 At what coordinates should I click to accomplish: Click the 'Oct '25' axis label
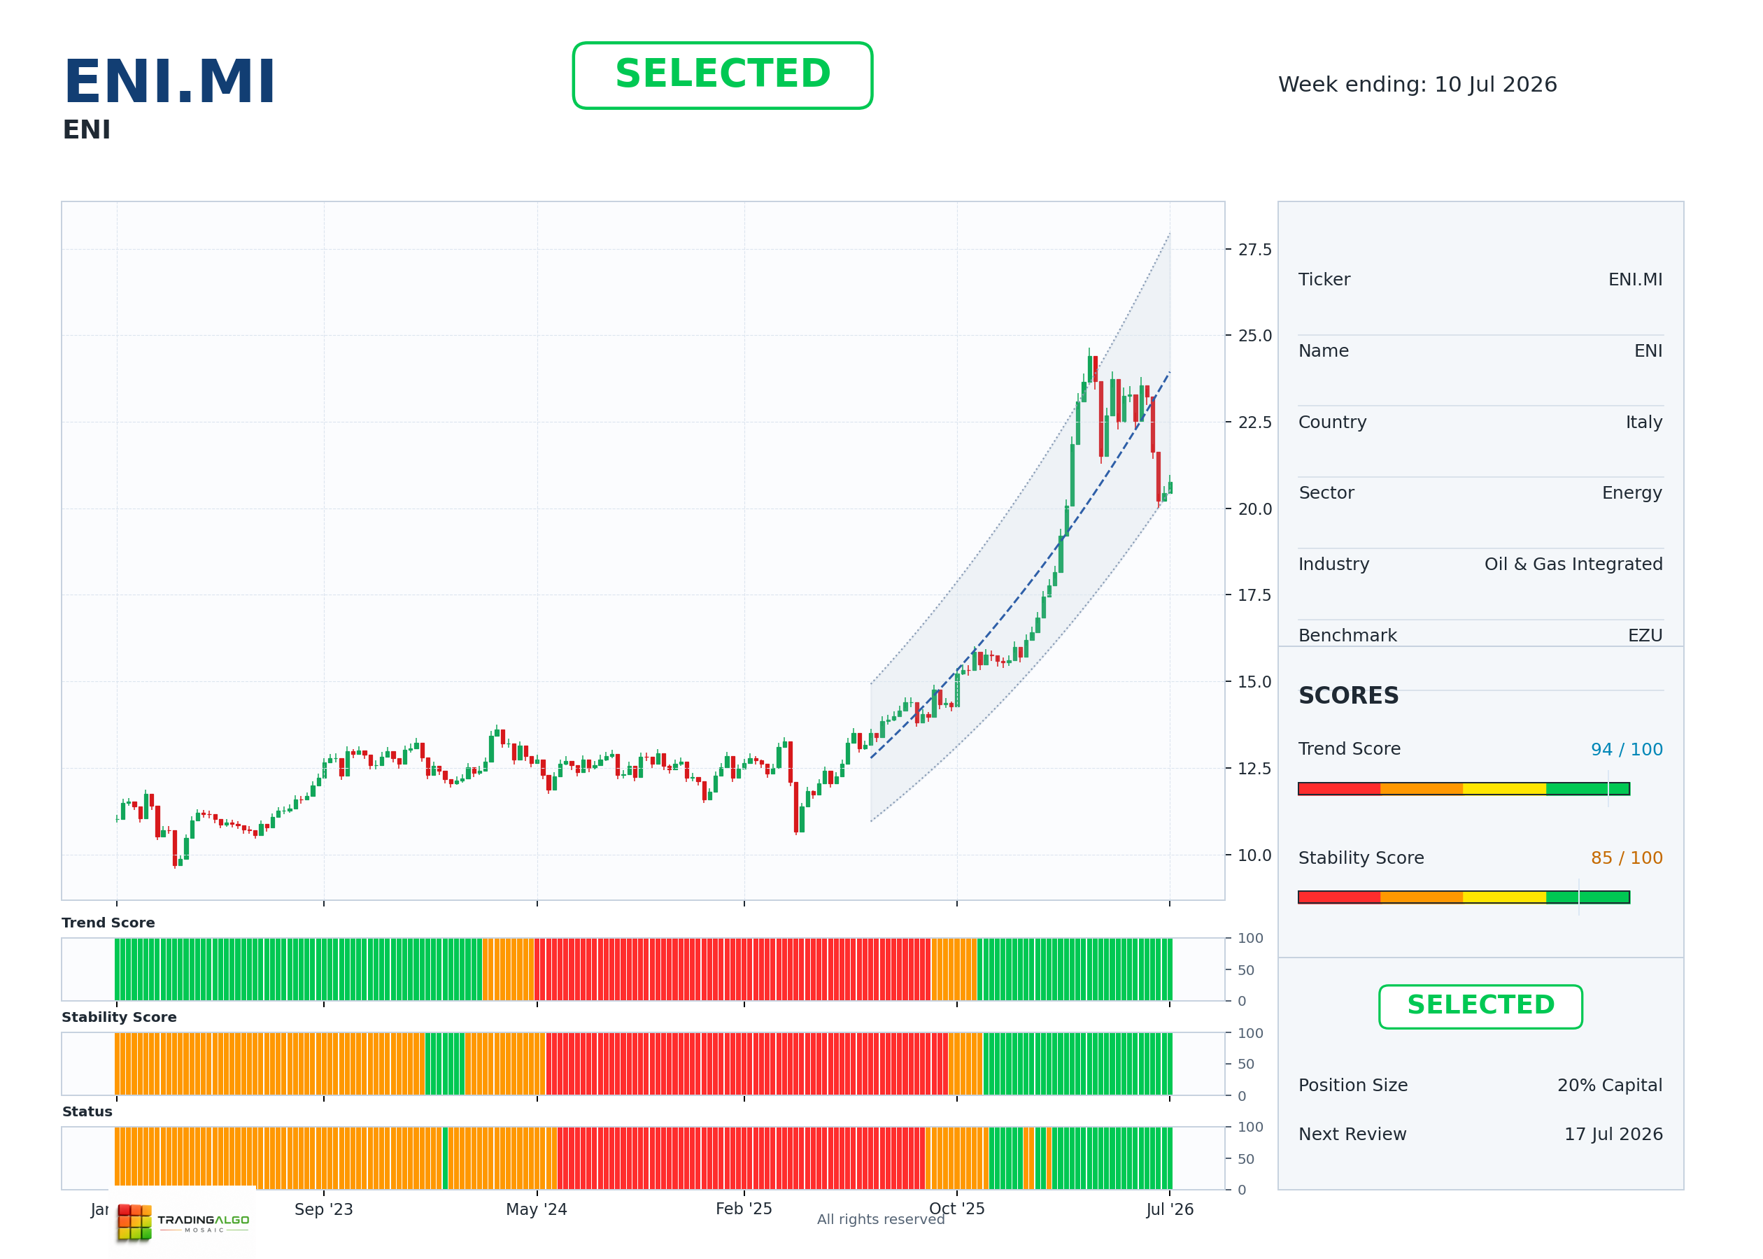tap(956, 1209)
